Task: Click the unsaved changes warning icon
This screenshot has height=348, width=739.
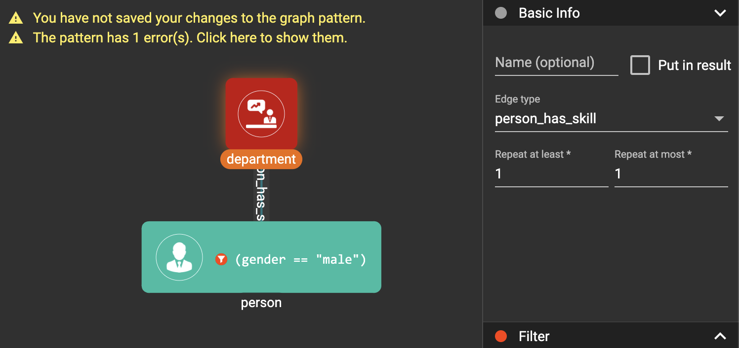Action: [x=16, y=19]
